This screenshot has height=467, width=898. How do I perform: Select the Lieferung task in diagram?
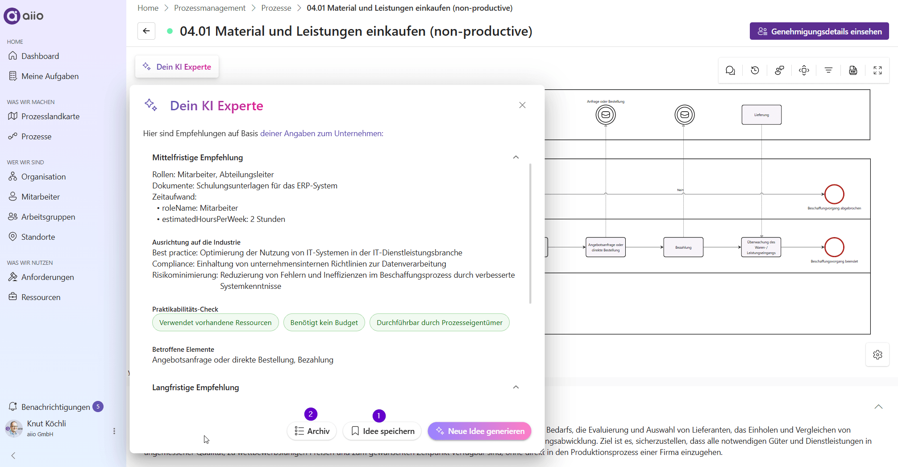(x=761, y=115)
